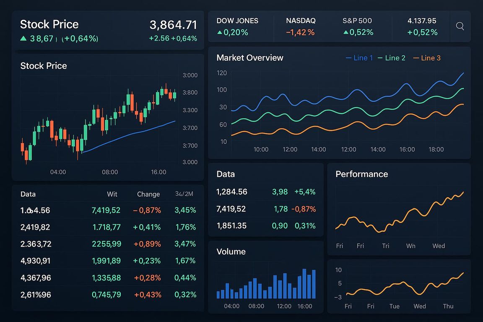The width and height of the screenshot is (483, 322).
Task: Click the green up arrow beside DOW JONES percentage
Action: (x=219, y=33)
